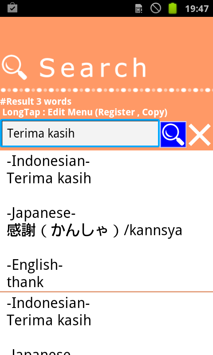Open the battery indicator in status bar
The width and height of the screenshot is (213, 355).
tap(173, 8)
